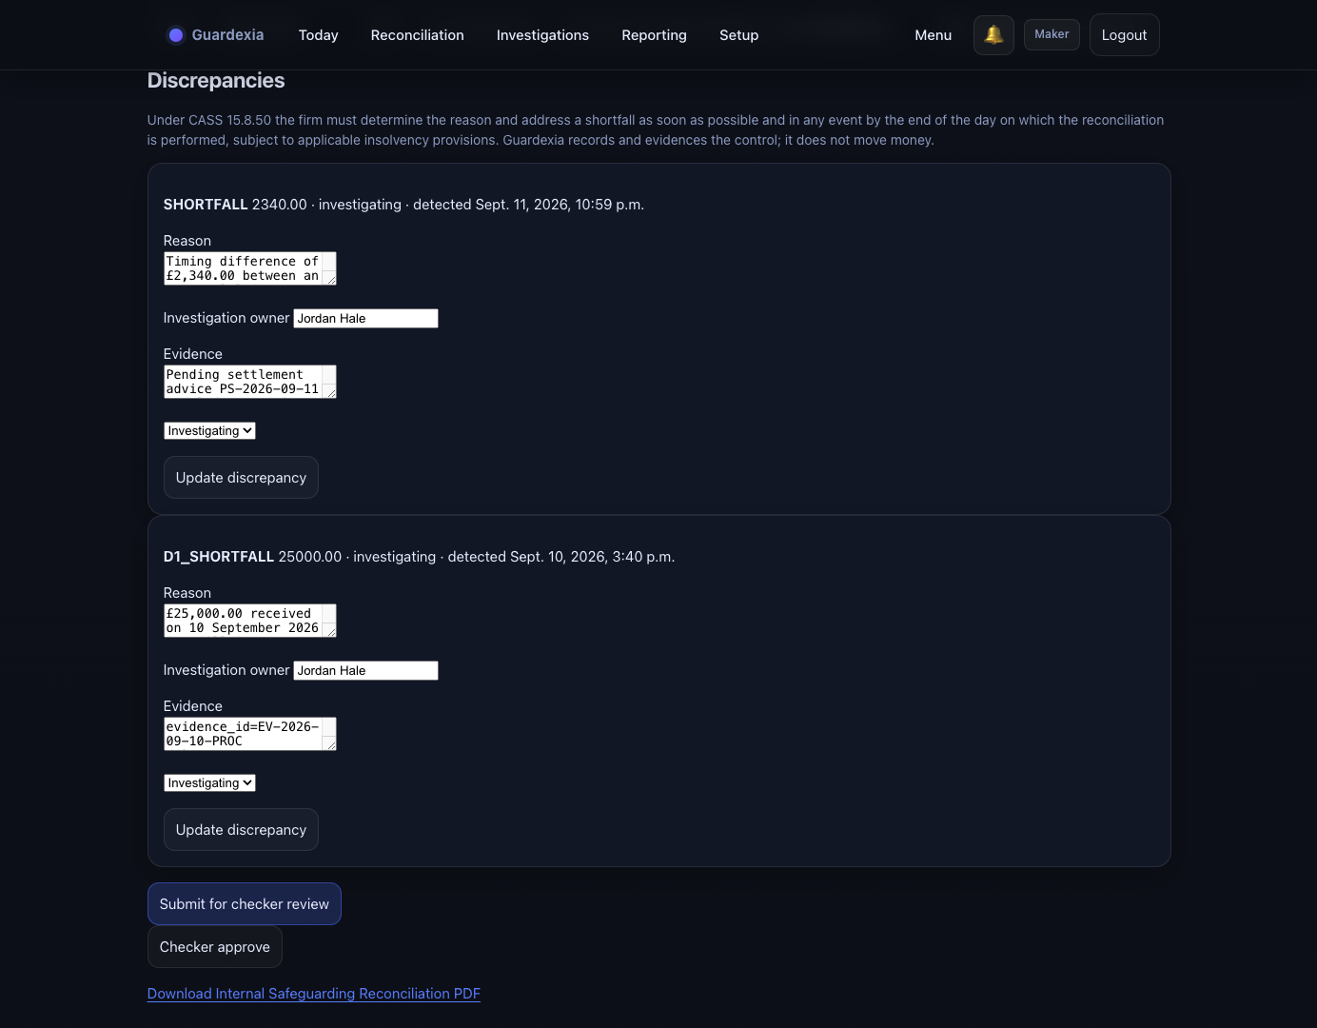Click the Guardexia logo dot
The image size is (1317, 1028).
[176, 35]
